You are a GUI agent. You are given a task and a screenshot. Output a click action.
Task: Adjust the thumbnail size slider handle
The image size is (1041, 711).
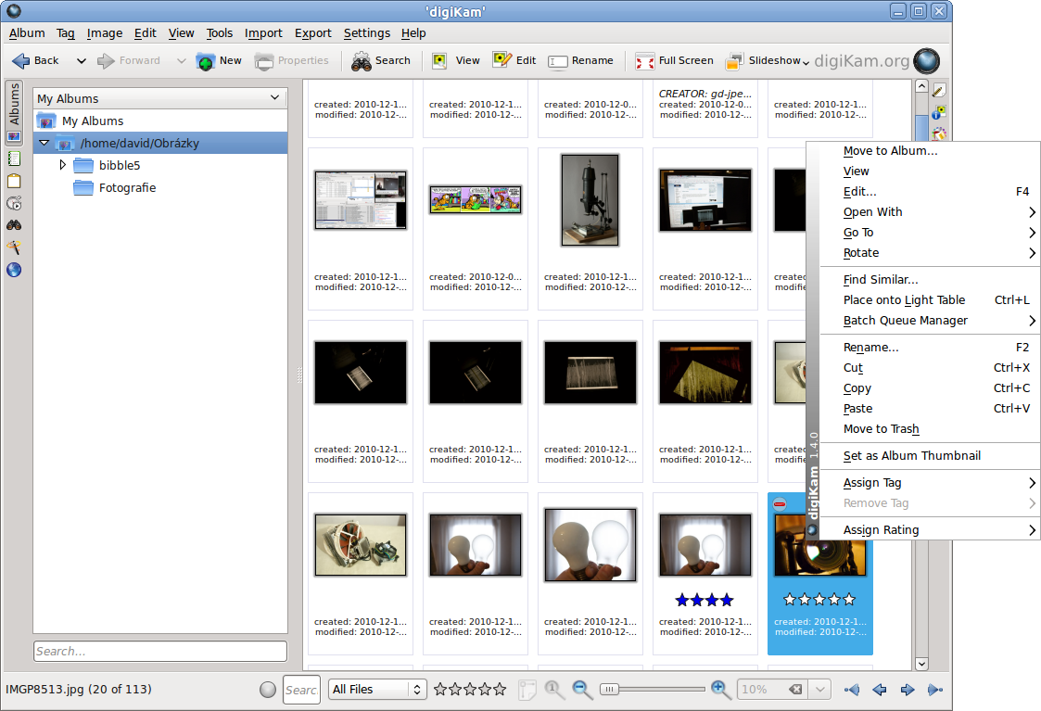[609, 690]
